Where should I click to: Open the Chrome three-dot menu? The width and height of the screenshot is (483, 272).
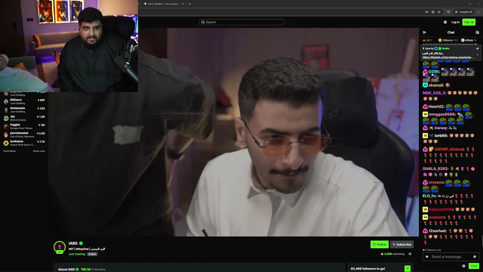(478, 12)
